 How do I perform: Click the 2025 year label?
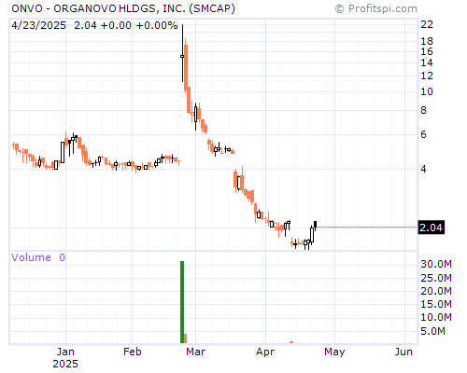pyautogui.click(x=65, y=364)
